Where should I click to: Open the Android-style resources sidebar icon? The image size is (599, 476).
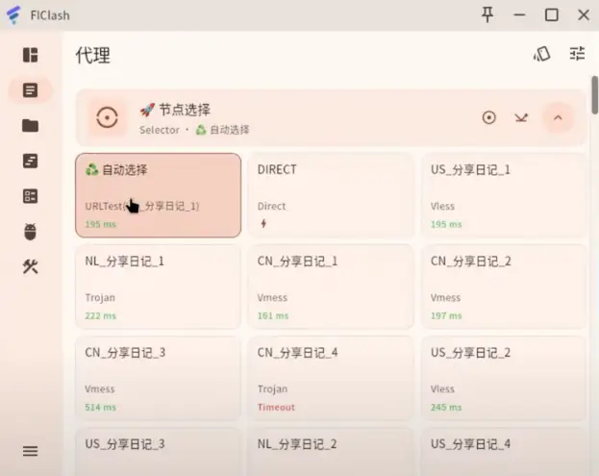click(30, 232)
